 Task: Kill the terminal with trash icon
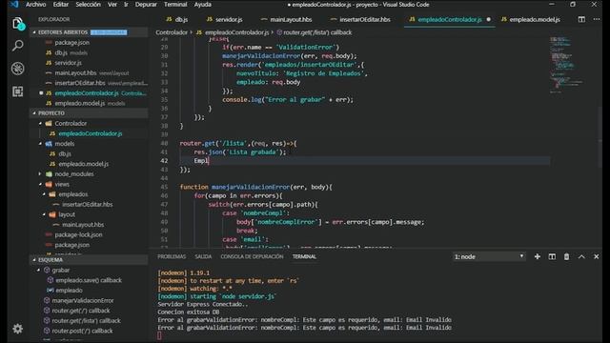[566, 256]
